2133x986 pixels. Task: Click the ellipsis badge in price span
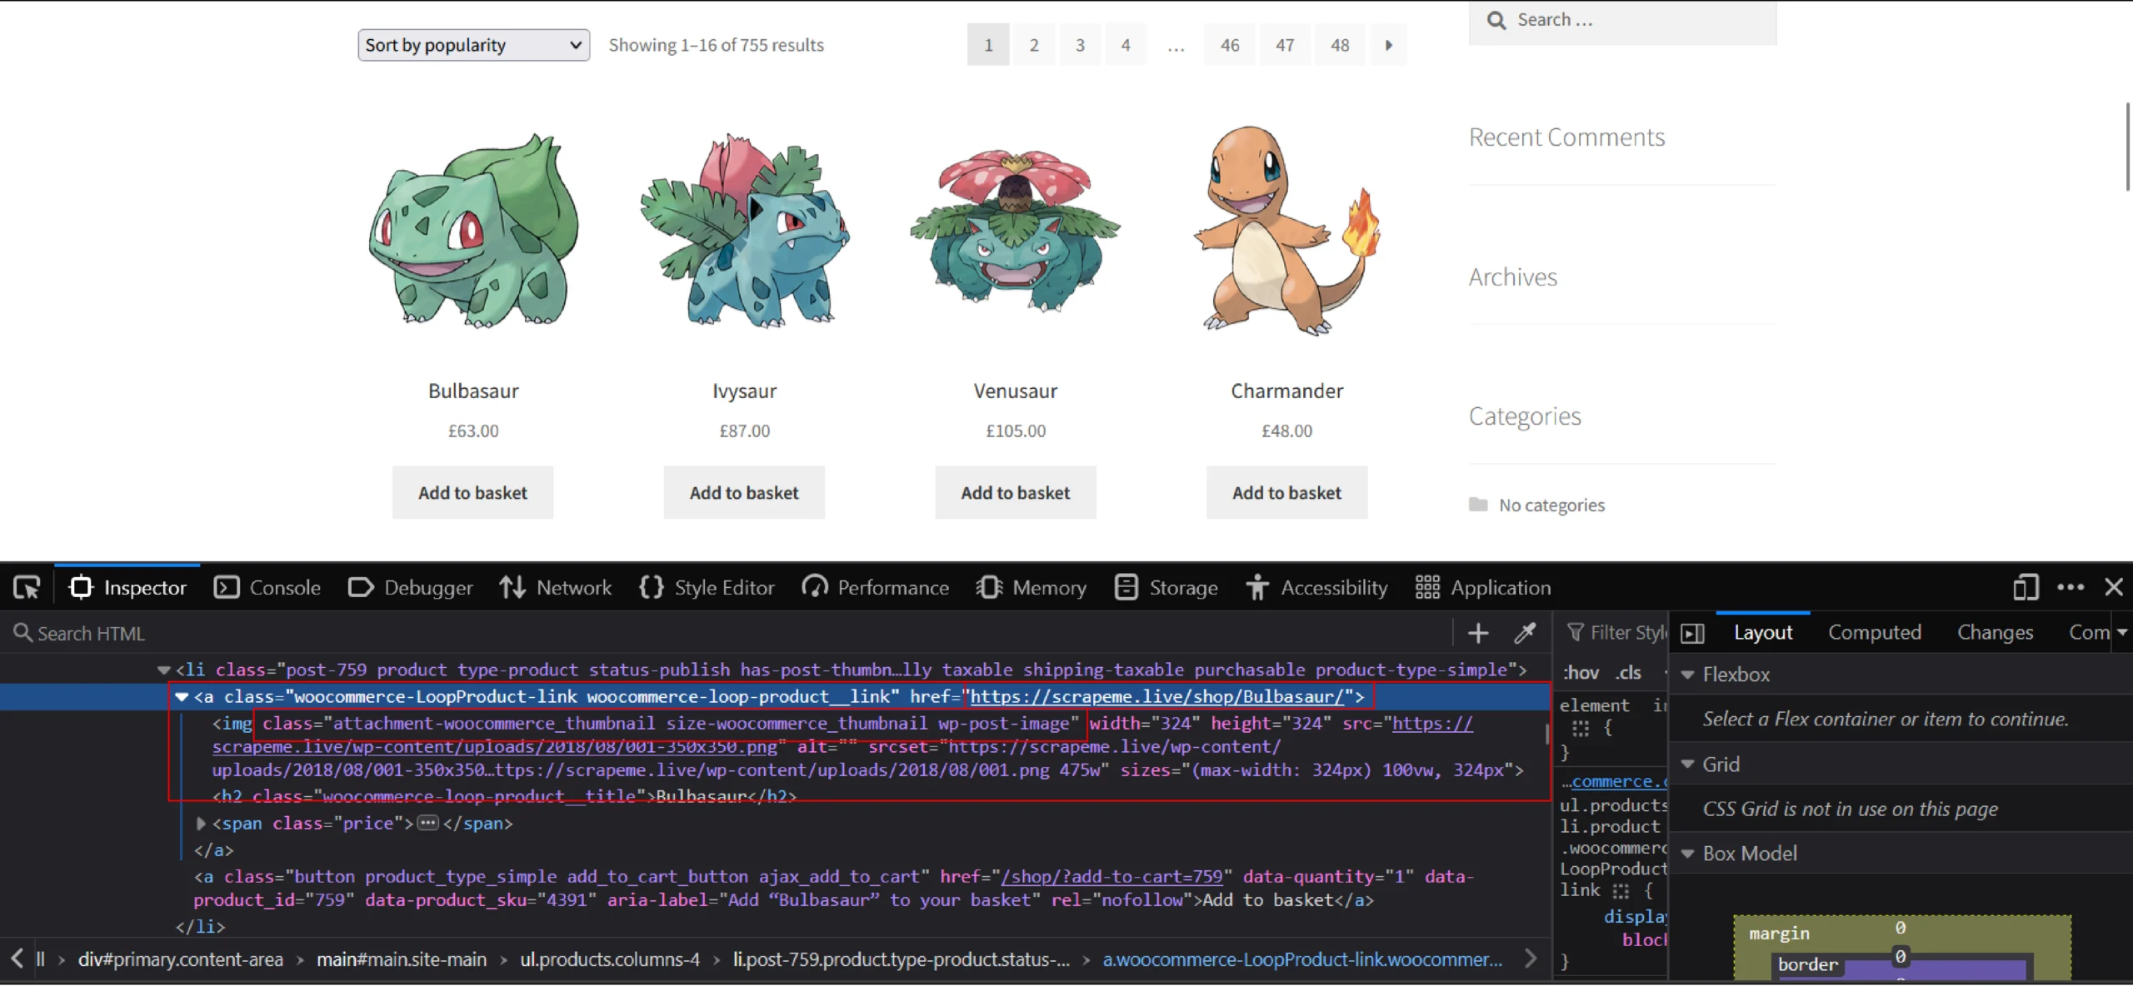coord(427,824)
